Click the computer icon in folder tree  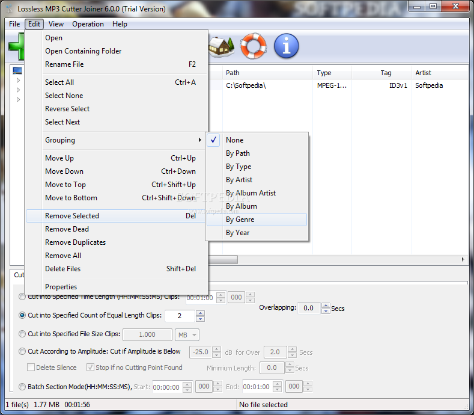coord(17,70)
